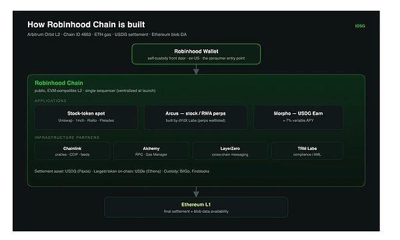
Task: Open the Arcus stock / RWA perps card
Action: [195, 117]
